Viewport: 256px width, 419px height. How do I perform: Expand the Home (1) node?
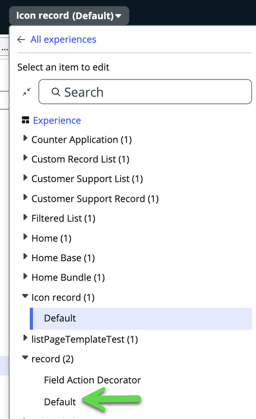[x=25, y=237]
